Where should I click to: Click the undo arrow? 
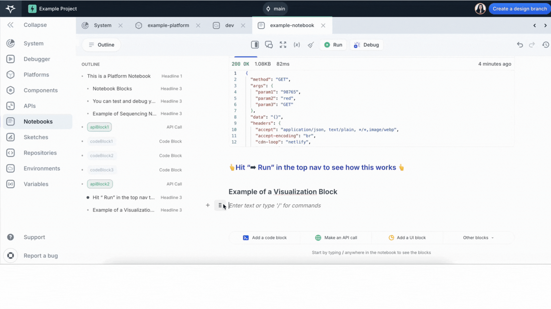pos(520,45)
